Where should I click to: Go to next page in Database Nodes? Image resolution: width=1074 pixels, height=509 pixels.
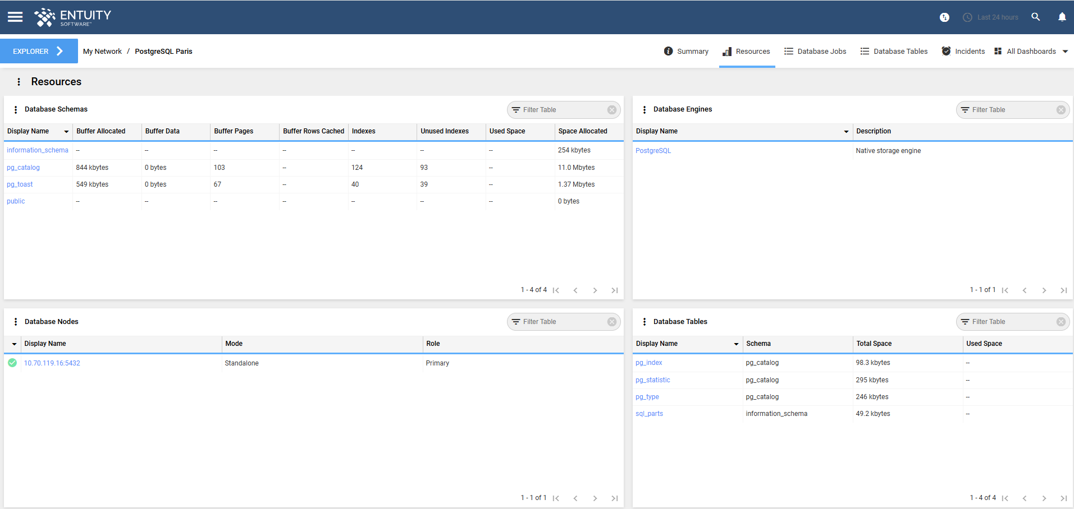point(595,498)
